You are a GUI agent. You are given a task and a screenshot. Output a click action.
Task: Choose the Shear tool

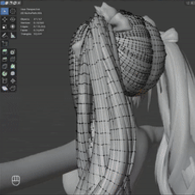pos(5,88)
